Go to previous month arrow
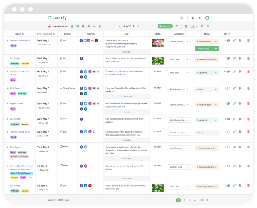 (120, 27)
